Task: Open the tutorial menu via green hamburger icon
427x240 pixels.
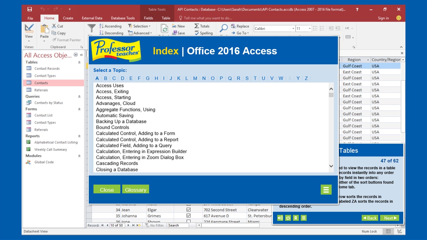Action: [x=326, y=189]
